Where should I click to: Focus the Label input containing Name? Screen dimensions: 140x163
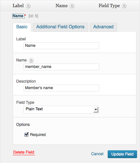tap(61, 46)
